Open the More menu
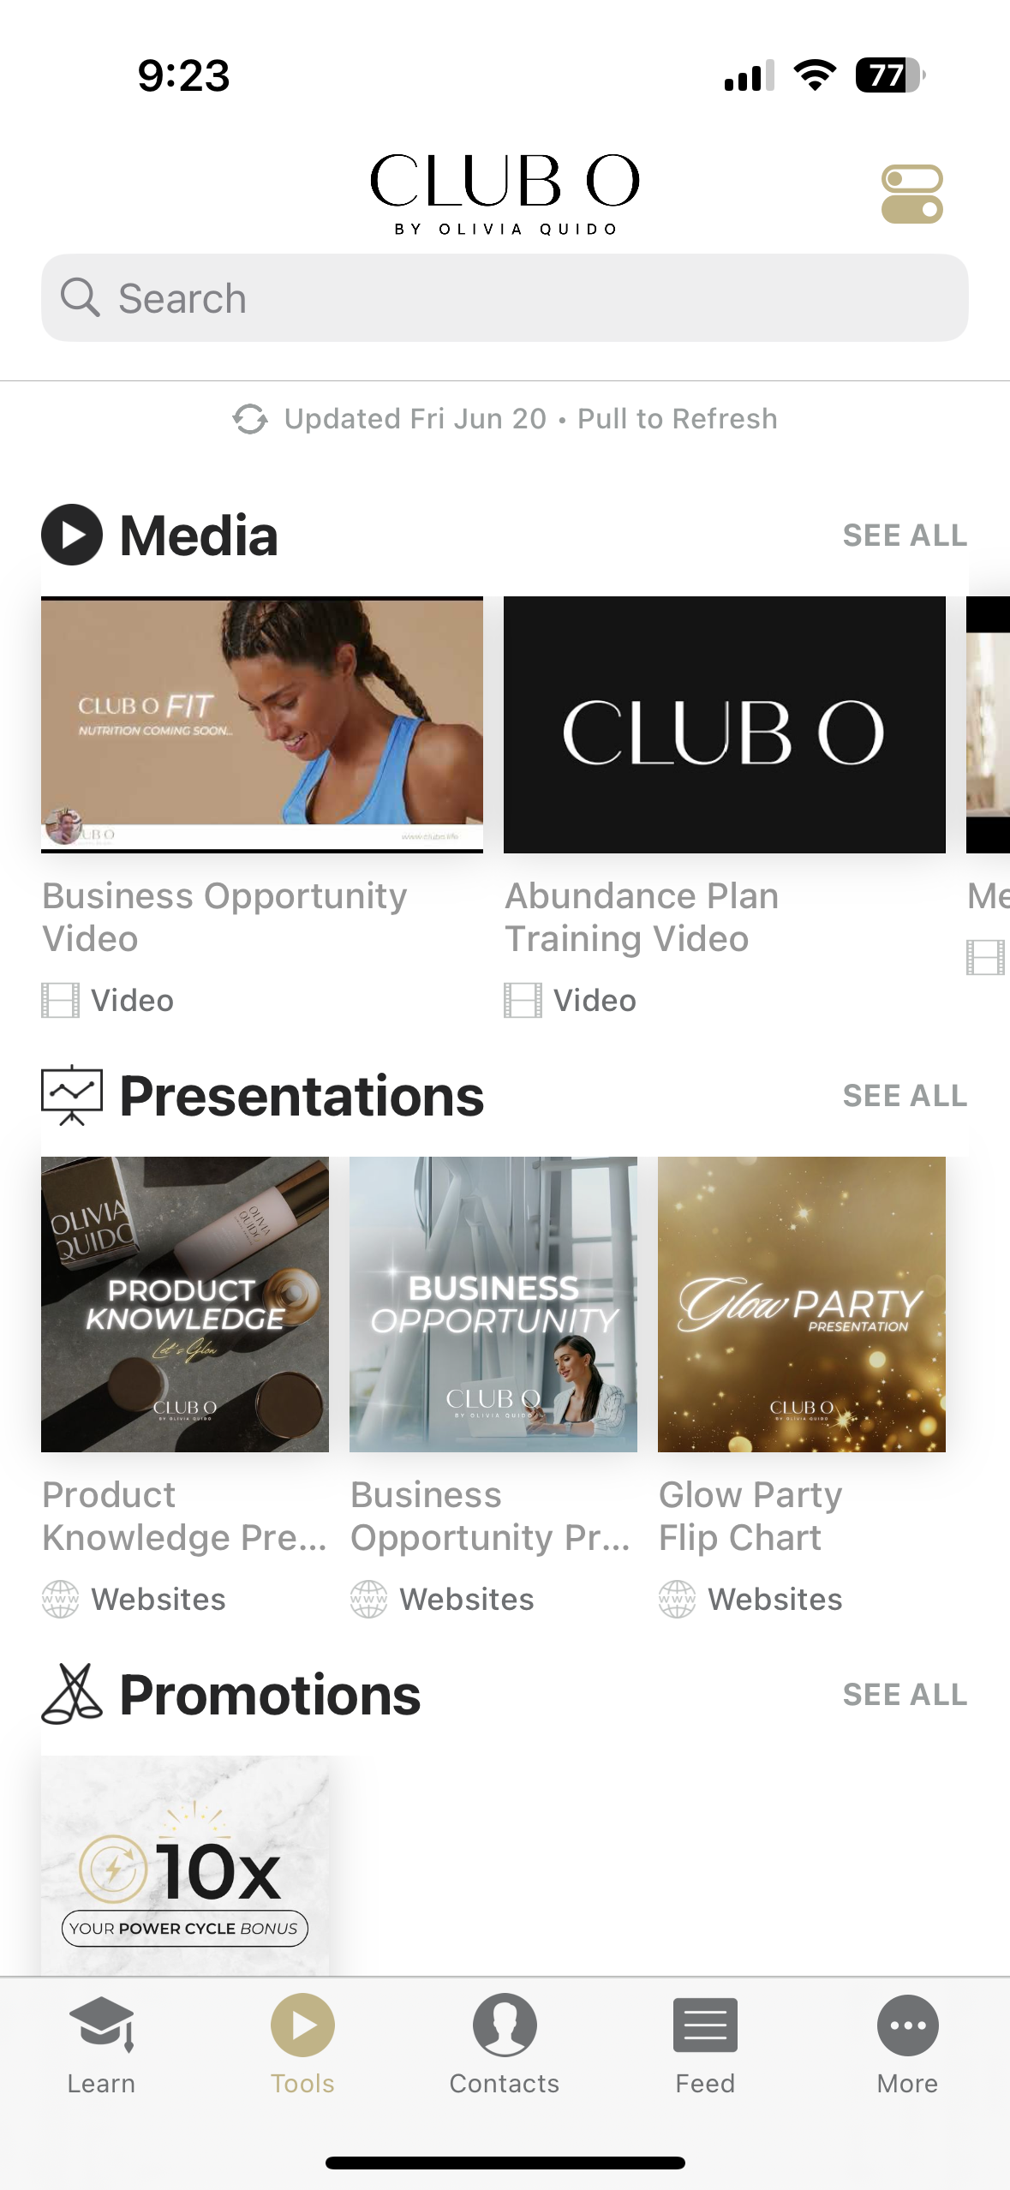The height and width of the screenshot is (2190, 1010). pyautogui.click(x=907, y=2045)
